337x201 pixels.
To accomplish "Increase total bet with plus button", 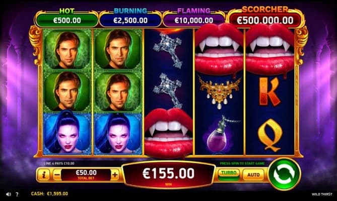I will pos(115,175).
